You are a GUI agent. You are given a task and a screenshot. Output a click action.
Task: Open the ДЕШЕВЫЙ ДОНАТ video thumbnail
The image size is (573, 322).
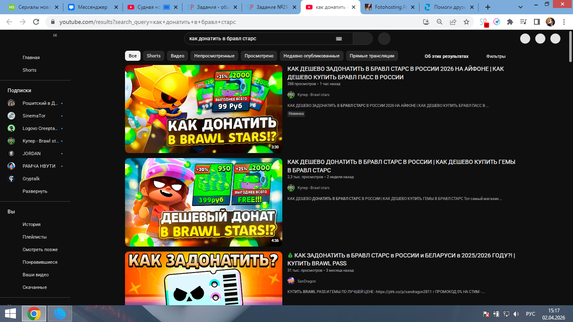pos(204,202)
